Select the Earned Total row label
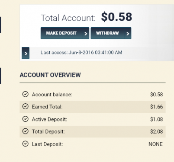 pyautogui.click(x=47, y=107)
